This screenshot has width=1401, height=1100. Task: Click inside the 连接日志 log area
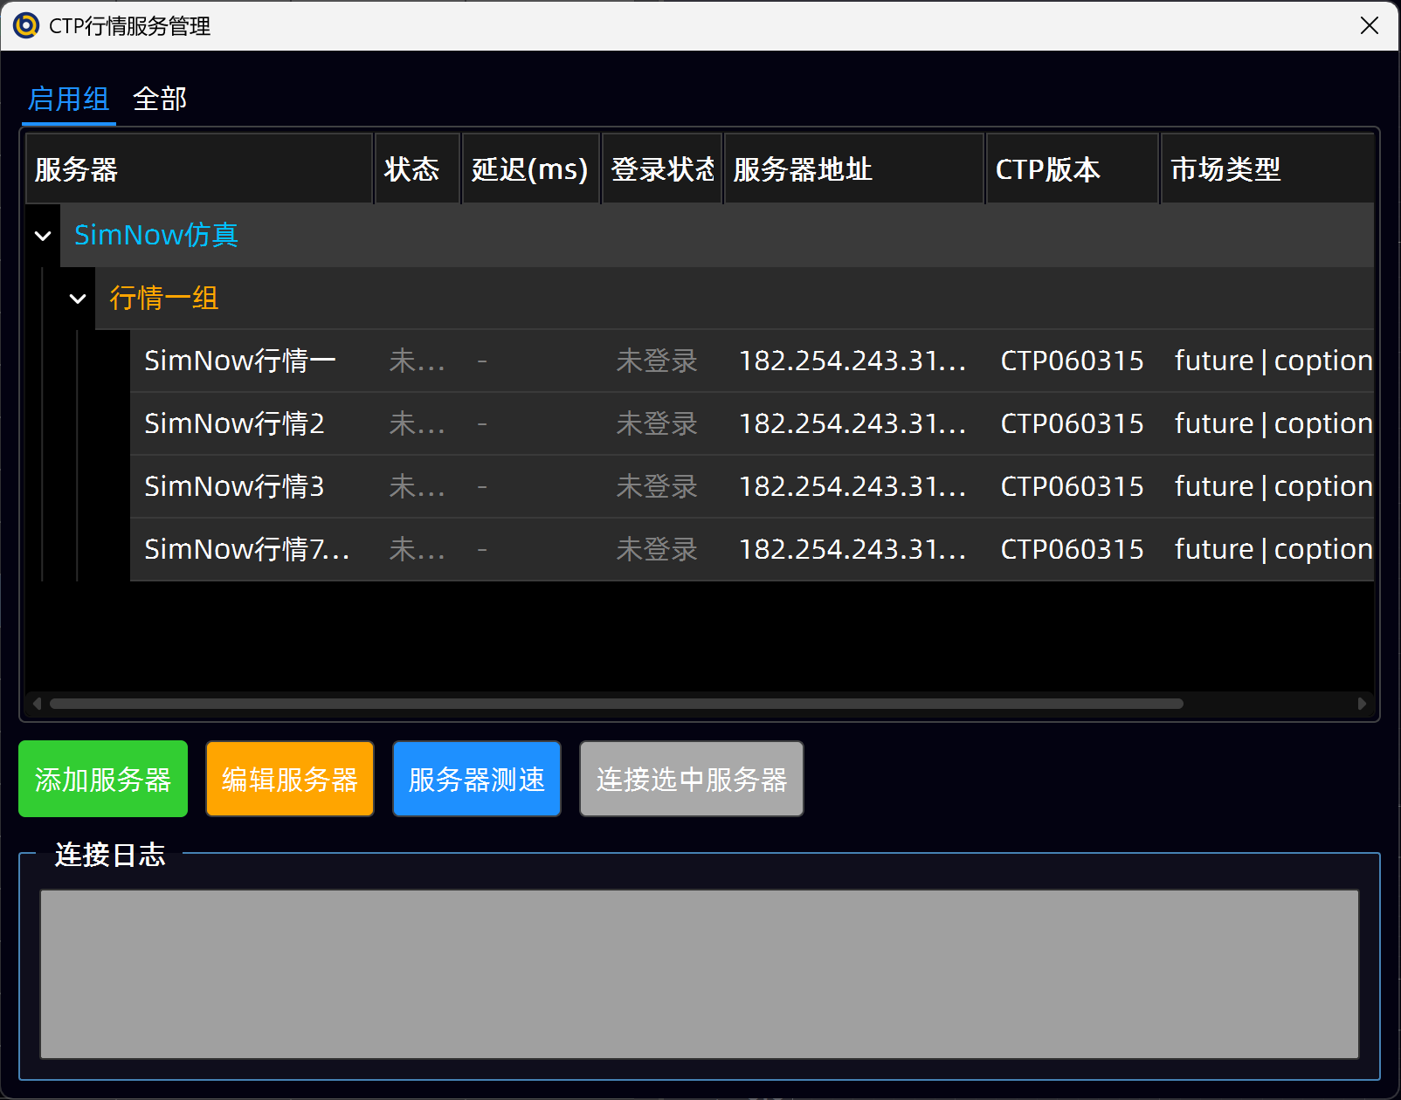coord(699,973)
